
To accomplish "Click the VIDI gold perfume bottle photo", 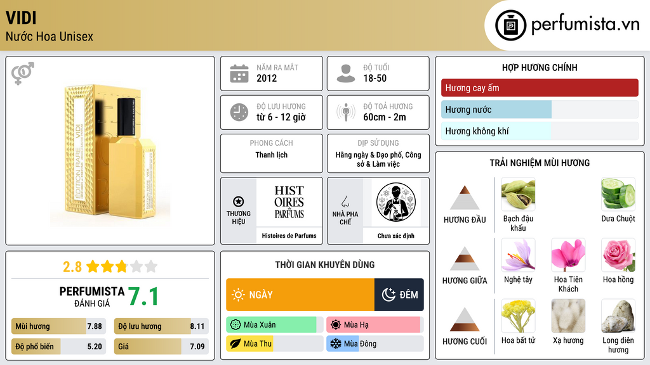I will (110, 152).
